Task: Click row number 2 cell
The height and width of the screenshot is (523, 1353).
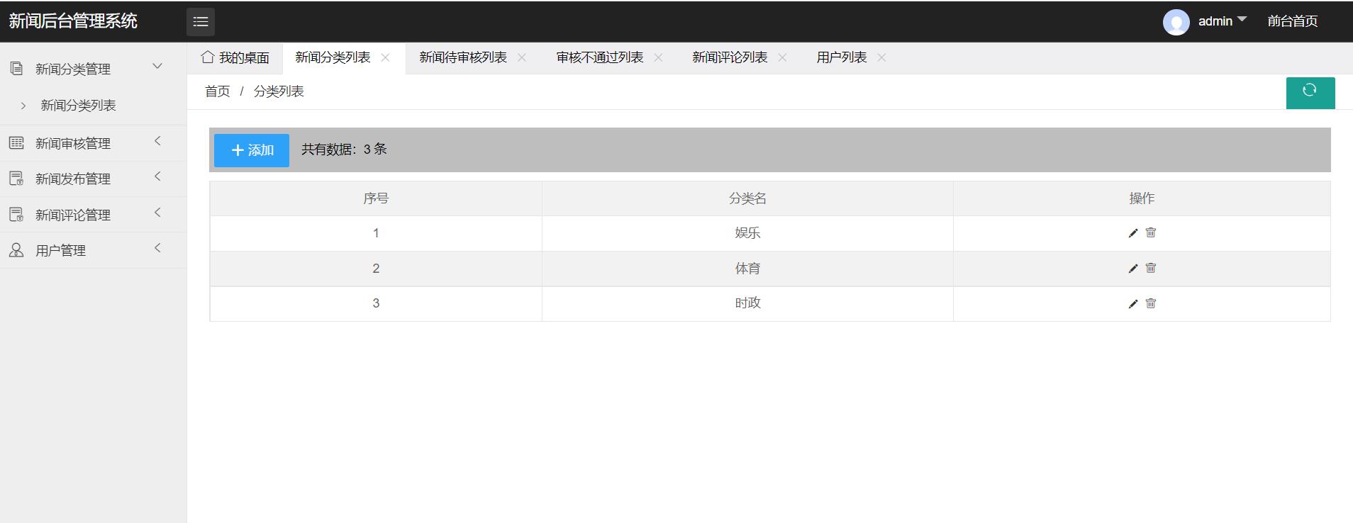Action: click(376, 269)
